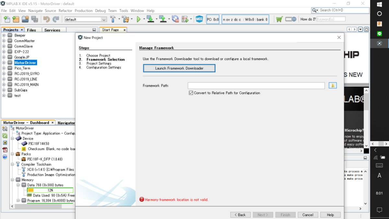389x219 pixels.
Task: Open the Windows notification center icon
Action: click(380, 210)
